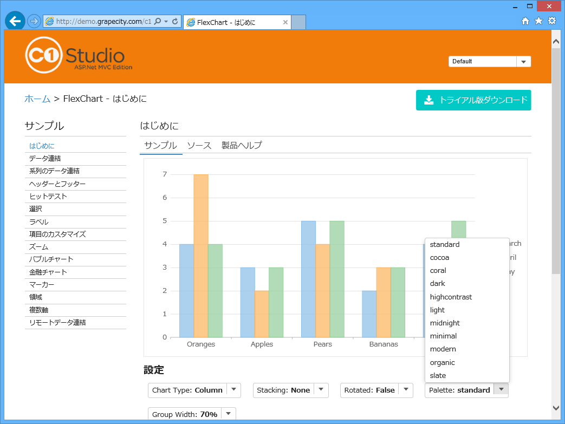Click the scroll down arrow of page scrollbar

pos(556,408)
